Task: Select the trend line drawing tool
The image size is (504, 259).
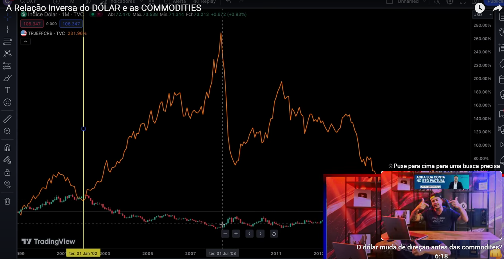Action: [x=7, y=29]
